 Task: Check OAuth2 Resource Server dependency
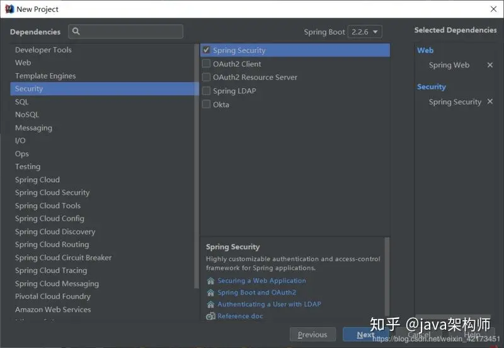[x=206, y=77]
